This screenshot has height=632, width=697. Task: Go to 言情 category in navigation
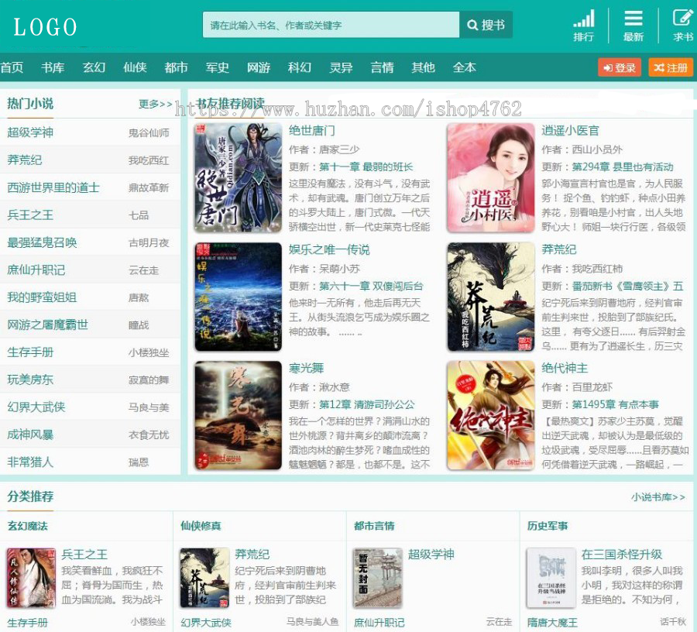382,67
